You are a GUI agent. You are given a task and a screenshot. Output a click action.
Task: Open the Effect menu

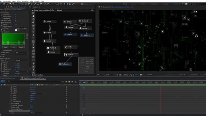click(x=19, y=1)
